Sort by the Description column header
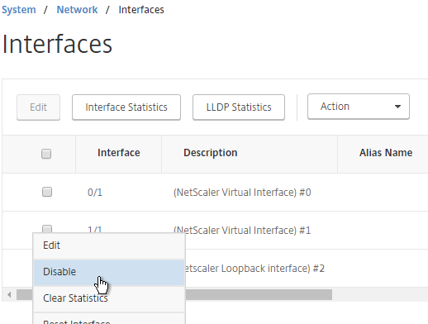Viewport: 428px width, 324px height. pos(211,153)
